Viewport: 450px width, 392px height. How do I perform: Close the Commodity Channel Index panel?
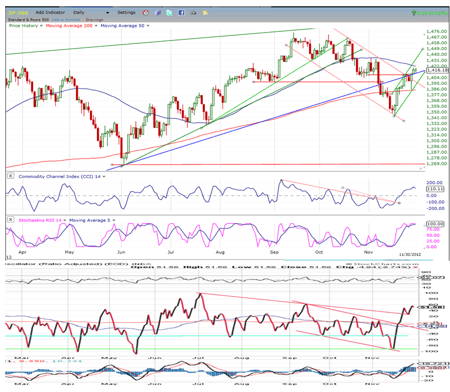click(10, 176)
